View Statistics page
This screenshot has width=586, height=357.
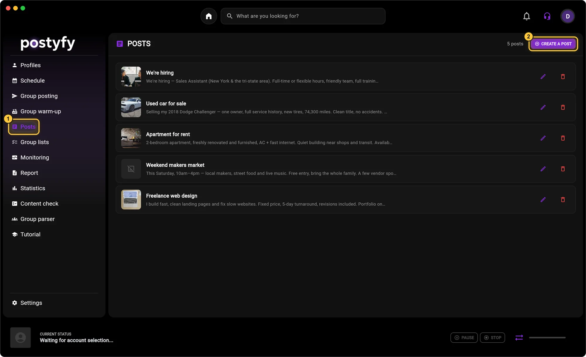point(29,188)
